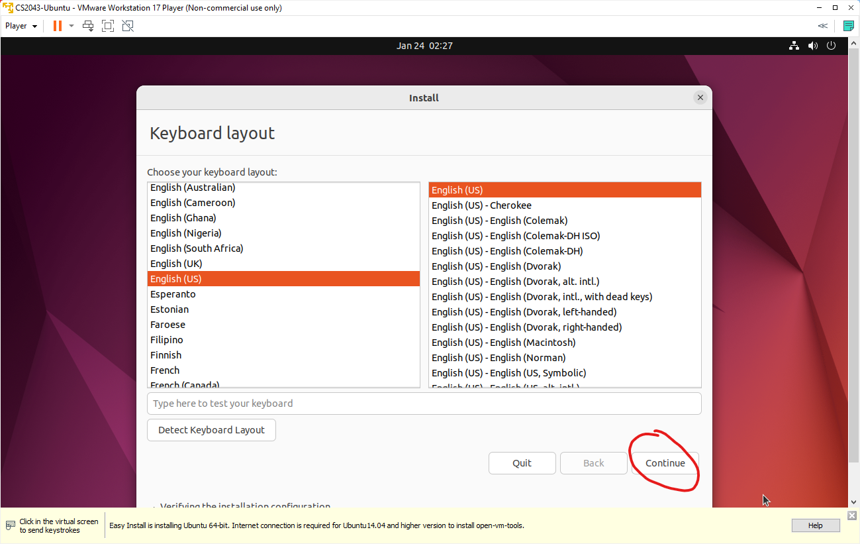Open the clock showing Jan 24 02:27
This screenshot has width=860, height=544.
point(424,45)
